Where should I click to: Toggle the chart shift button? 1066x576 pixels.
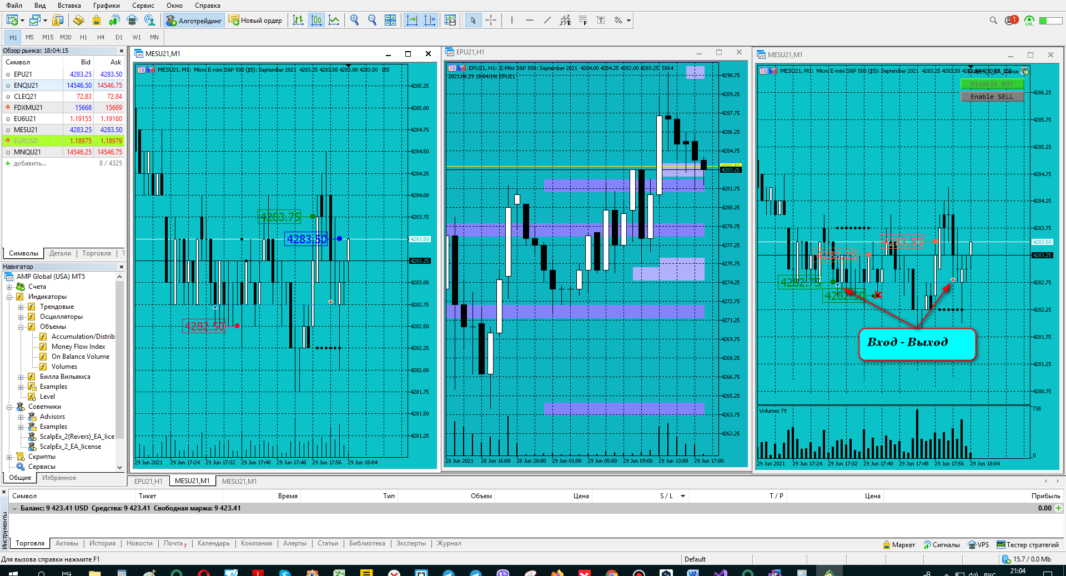[x=430, y=21]
